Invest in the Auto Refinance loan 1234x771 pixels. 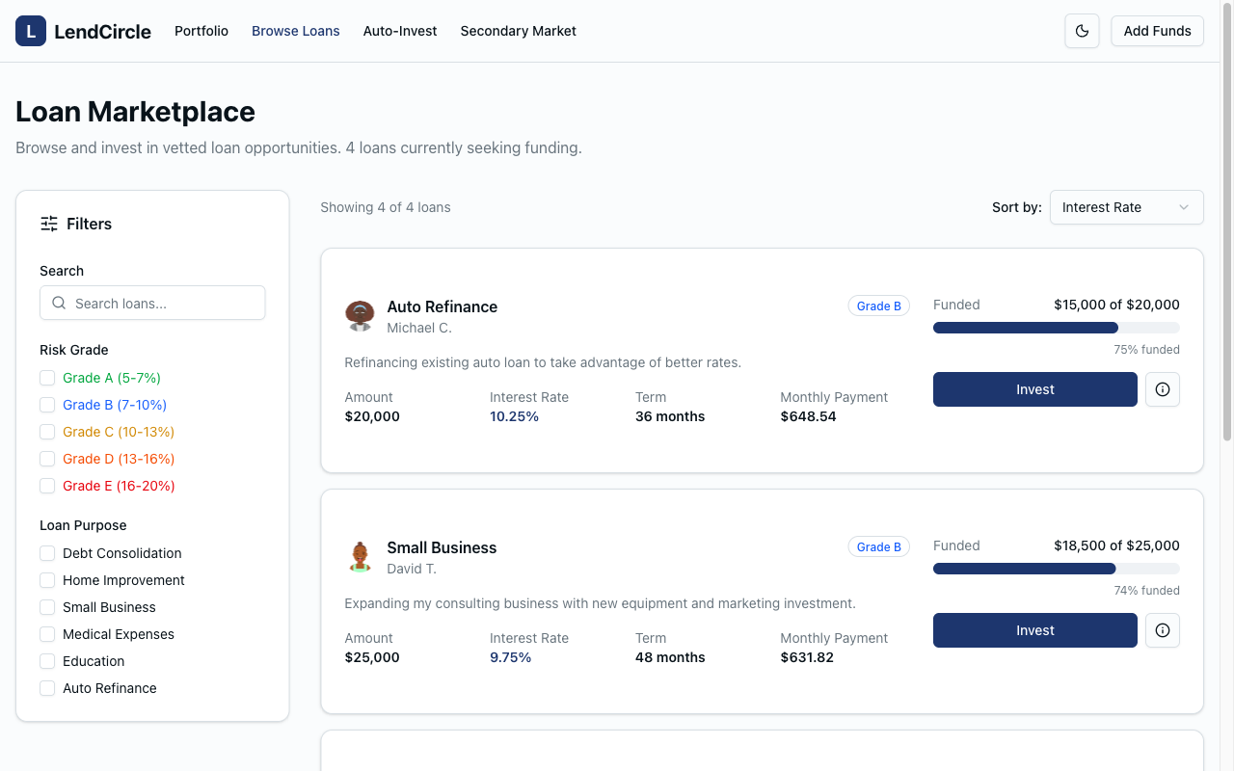(1034, 389)
